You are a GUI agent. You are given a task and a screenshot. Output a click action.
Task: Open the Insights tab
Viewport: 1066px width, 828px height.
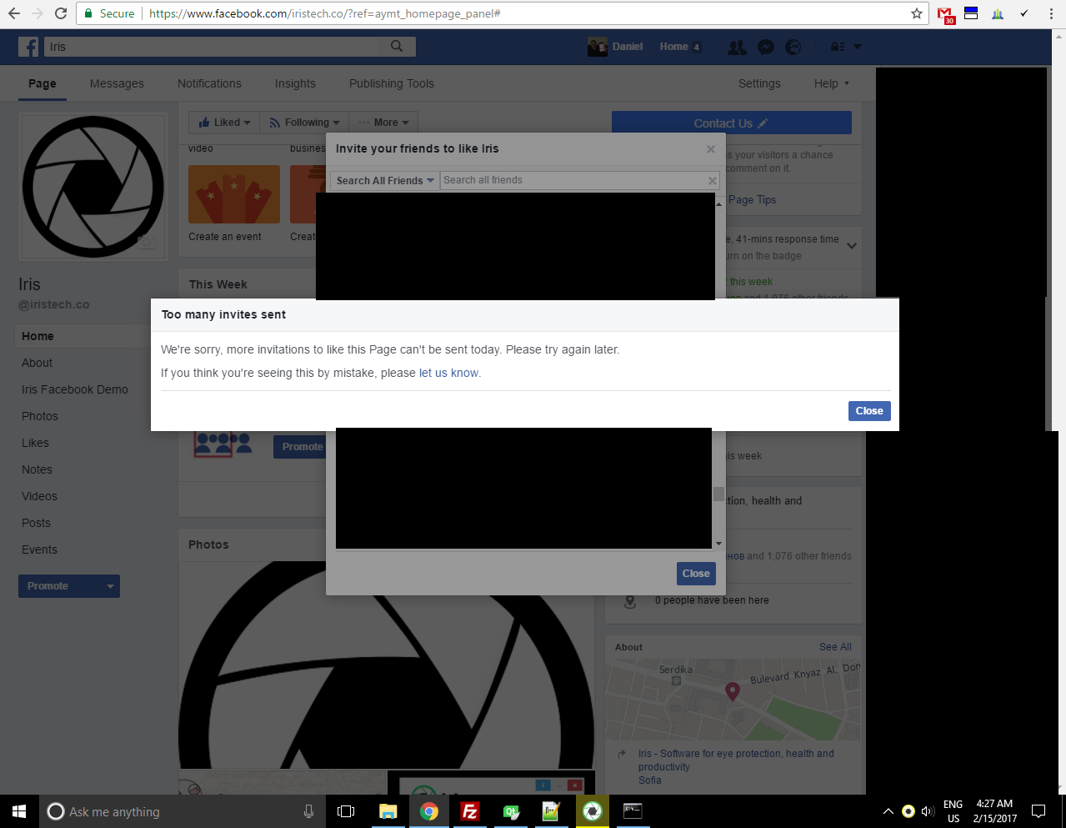point(295,83)
